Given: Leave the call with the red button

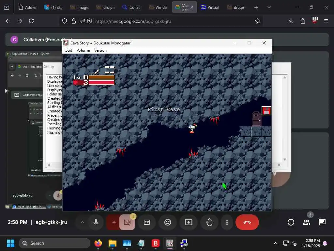Looking at the screenshot, I should coord(247,222).
